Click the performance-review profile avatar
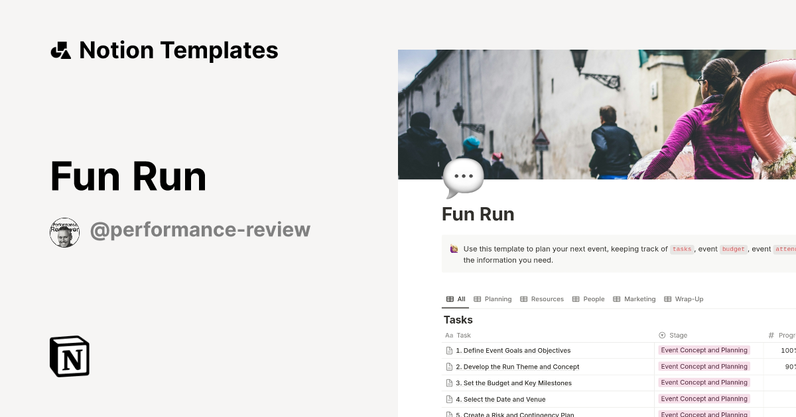 point(64,232)
